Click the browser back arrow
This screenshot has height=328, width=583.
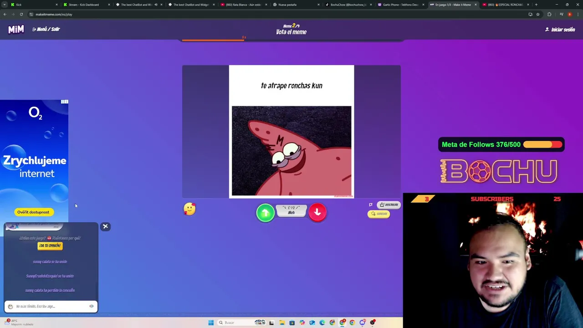[x=5, y=14]
